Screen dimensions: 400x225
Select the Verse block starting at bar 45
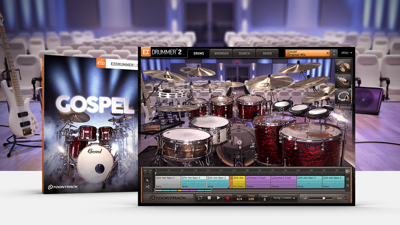tap(309, 182)
